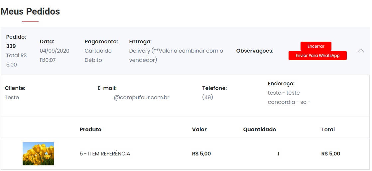The width and height of the screenshot is (372, 171).
Task: Click the Quantidade column header
Action: coord(259,130)
